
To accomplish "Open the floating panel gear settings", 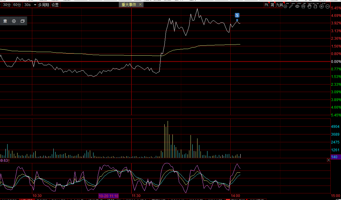I will tap(14, 21).
